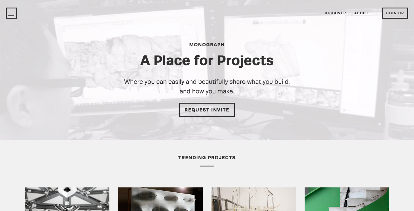Click the MONOGRAPH label above the headline
Screen dimensions: 414x211
pos(207,45)
